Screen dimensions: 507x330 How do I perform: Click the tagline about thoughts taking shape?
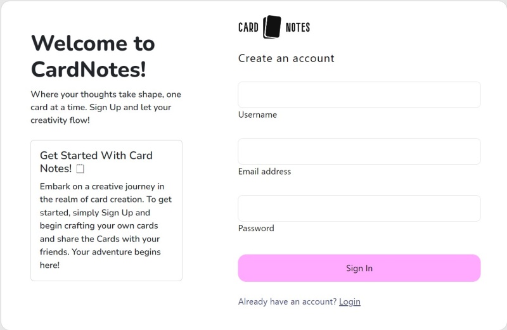[x=105, y=94]
